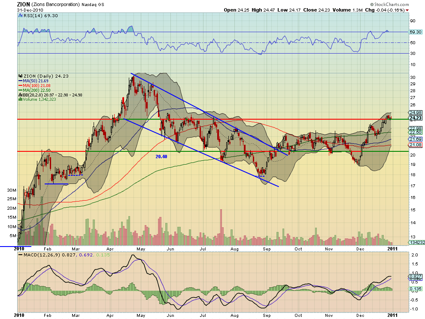Click the green Volume legend bars icon
425x319 pixels.
(x=20, y=99)
